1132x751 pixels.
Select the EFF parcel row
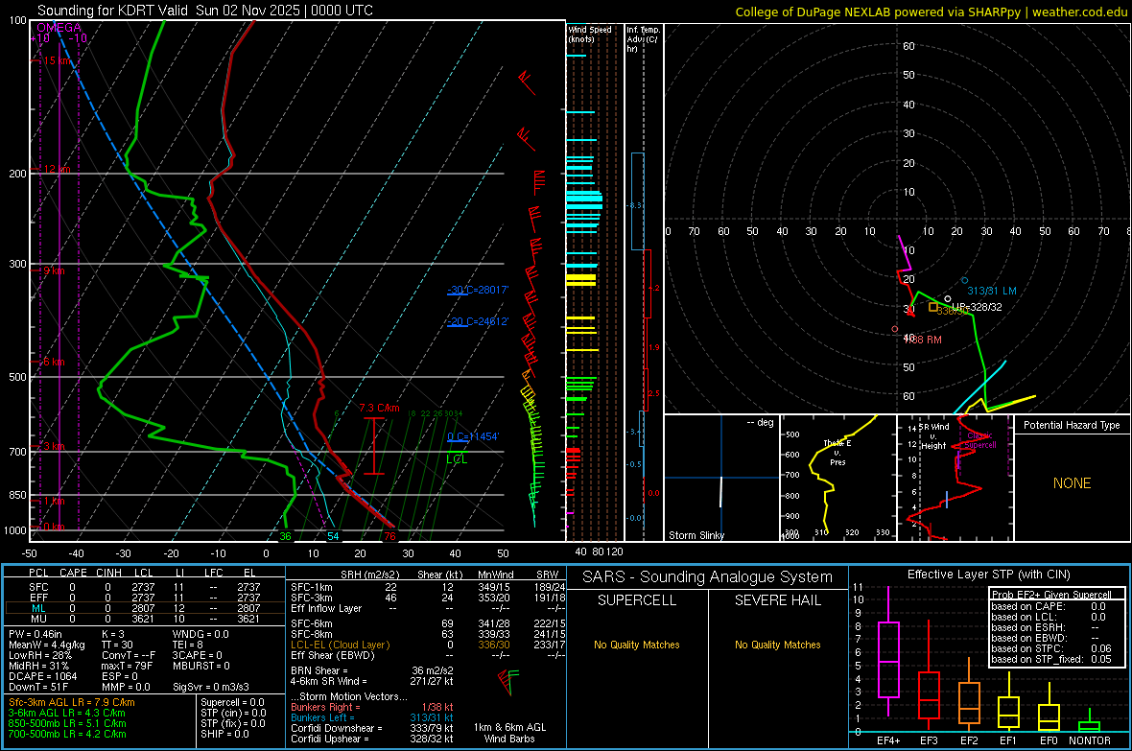point(145,598)
